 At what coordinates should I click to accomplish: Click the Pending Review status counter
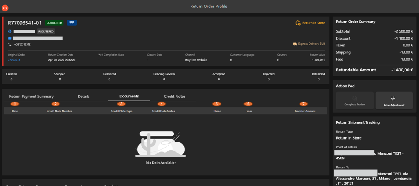click(x=164, y=76)
